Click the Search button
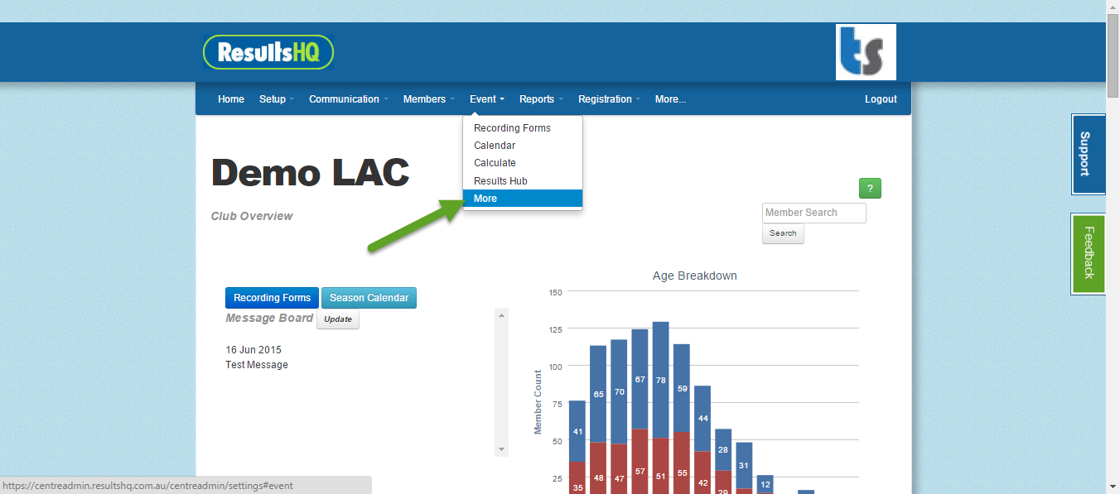 (782, 233)
